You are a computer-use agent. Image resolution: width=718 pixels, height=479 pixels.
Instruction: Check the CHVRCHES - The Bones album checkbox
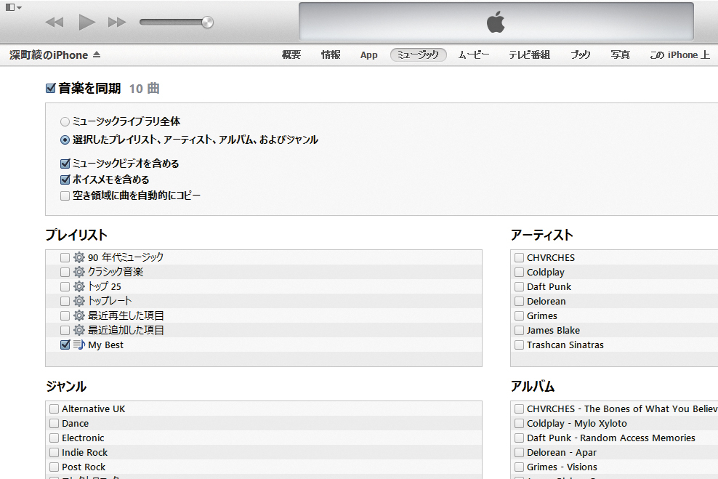[x=520, y=409]
